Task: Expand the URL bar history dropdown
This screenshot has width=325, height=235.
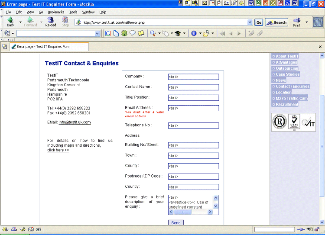Action: point(250,22)
